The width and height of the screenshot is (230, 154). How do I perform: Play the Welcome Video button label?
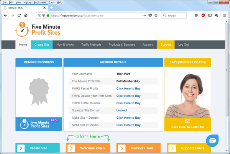click(x=92, y=148)
